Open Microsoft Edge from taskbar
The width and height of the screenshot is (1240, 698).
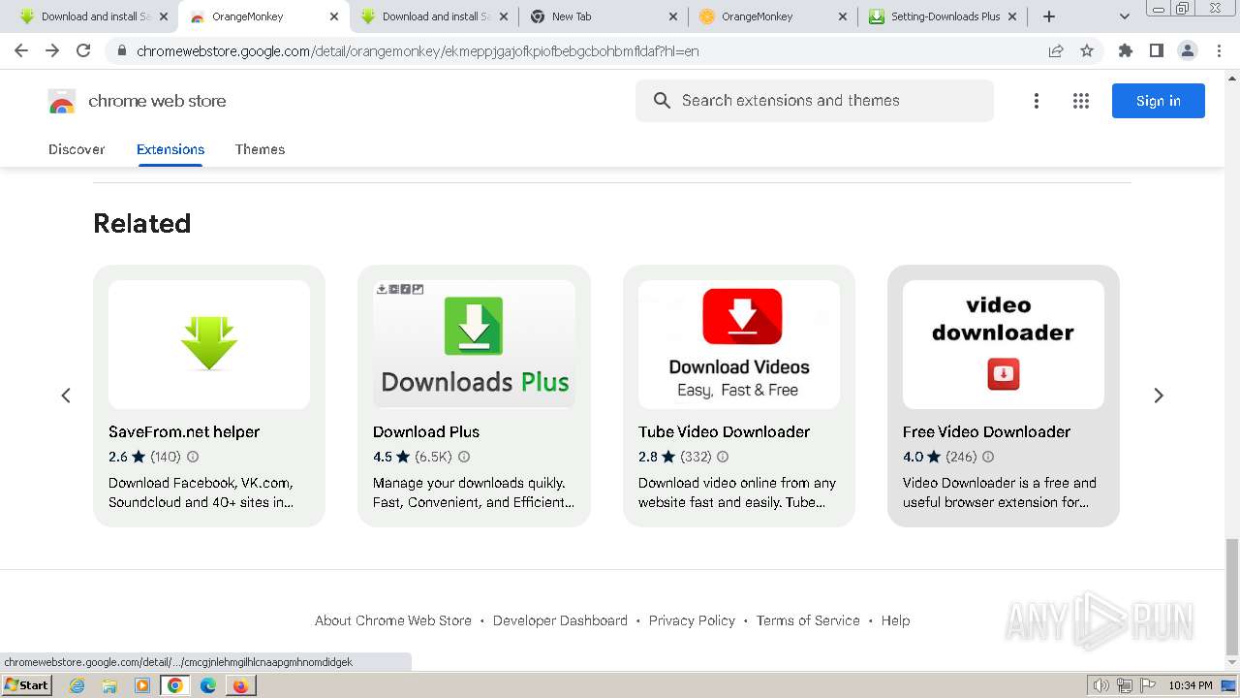[x=207, y=685]
